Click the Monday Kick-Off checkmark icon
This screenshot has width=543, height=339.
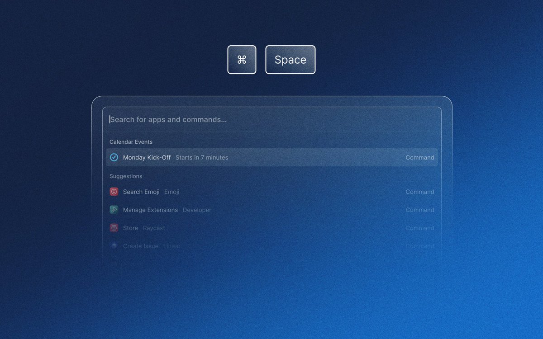coord(114,157)
